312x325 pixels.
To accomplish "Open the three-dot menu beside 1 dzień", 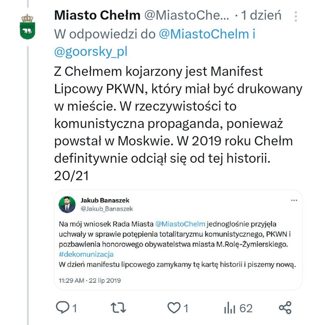I will click(296, 16).
